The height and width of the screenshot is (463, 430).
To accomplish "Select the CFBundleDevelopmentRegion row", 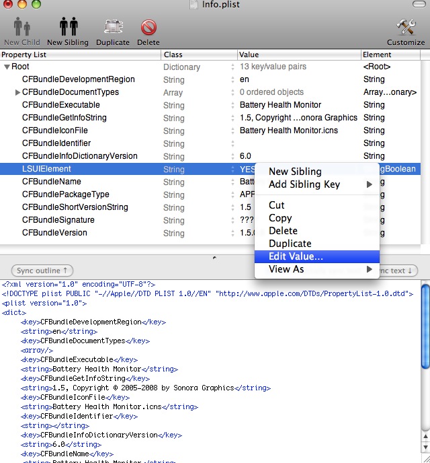I will (210, 79).
